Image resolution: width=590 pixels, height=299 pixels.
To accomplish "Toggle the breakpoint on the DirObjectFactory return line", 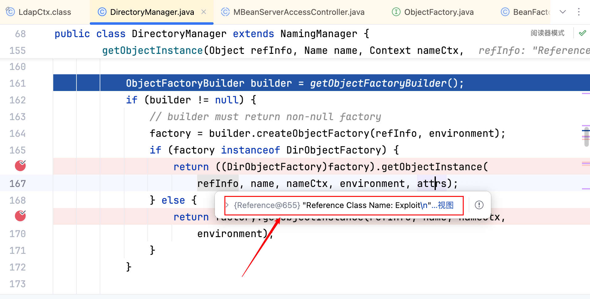I will tap(20, 166).
